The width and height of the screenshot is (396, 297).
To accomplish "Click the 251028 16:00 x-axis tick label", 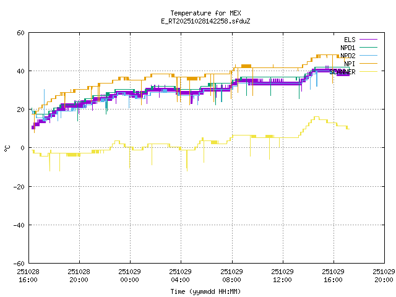I will tap(28, 275).
